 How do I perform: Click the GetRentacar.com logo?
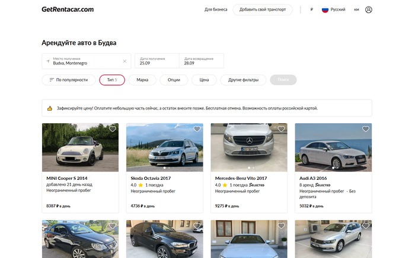tap(68, 9)
